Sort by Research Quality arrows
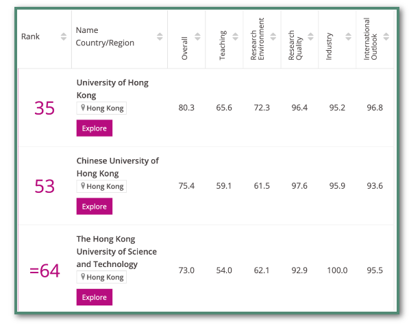 tap(310, 36)
